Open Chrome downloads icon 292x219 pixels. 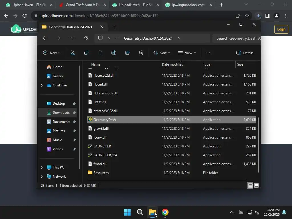(258, 16)
